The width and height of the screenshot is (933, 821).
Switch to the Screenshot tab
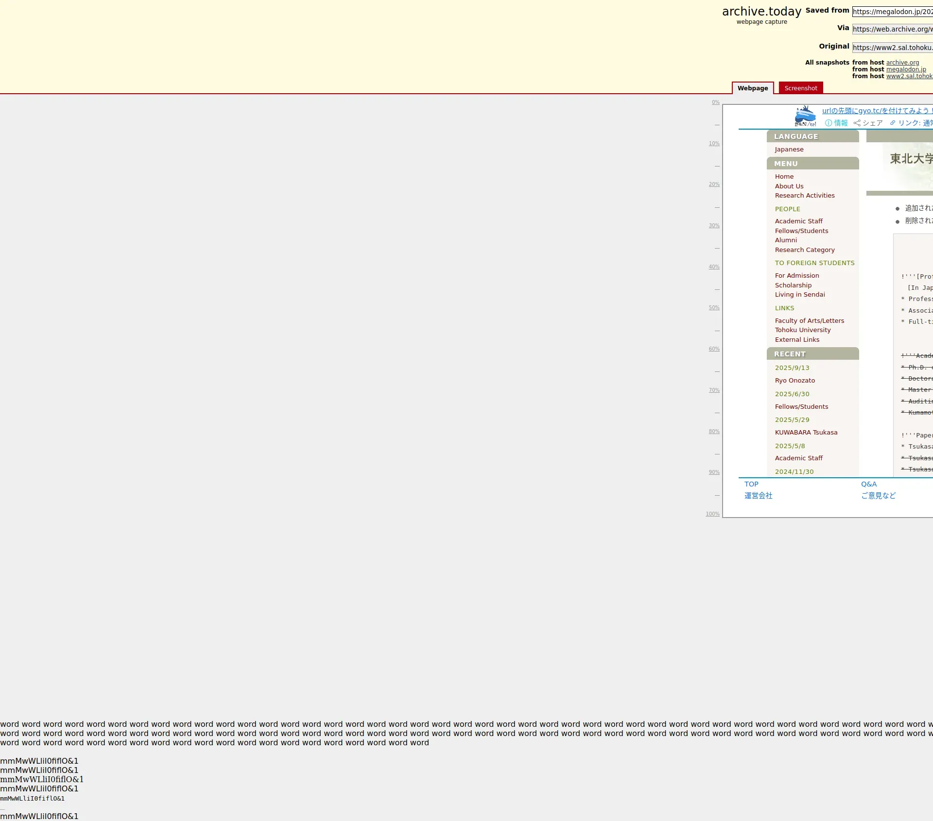coord(800,88)
